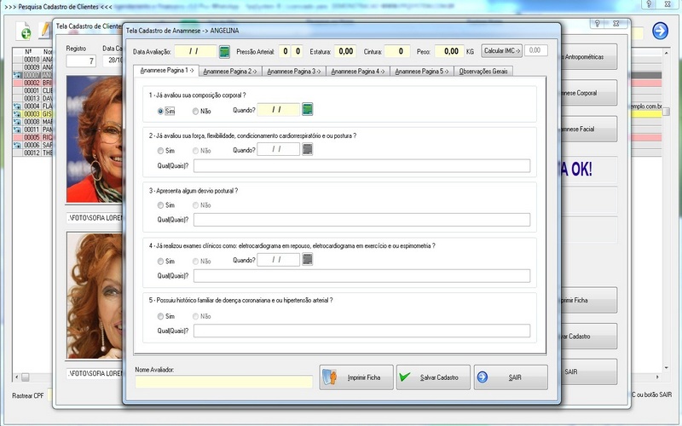Click Estatura value field
682x426 pixels.
[x=345, y=51]
